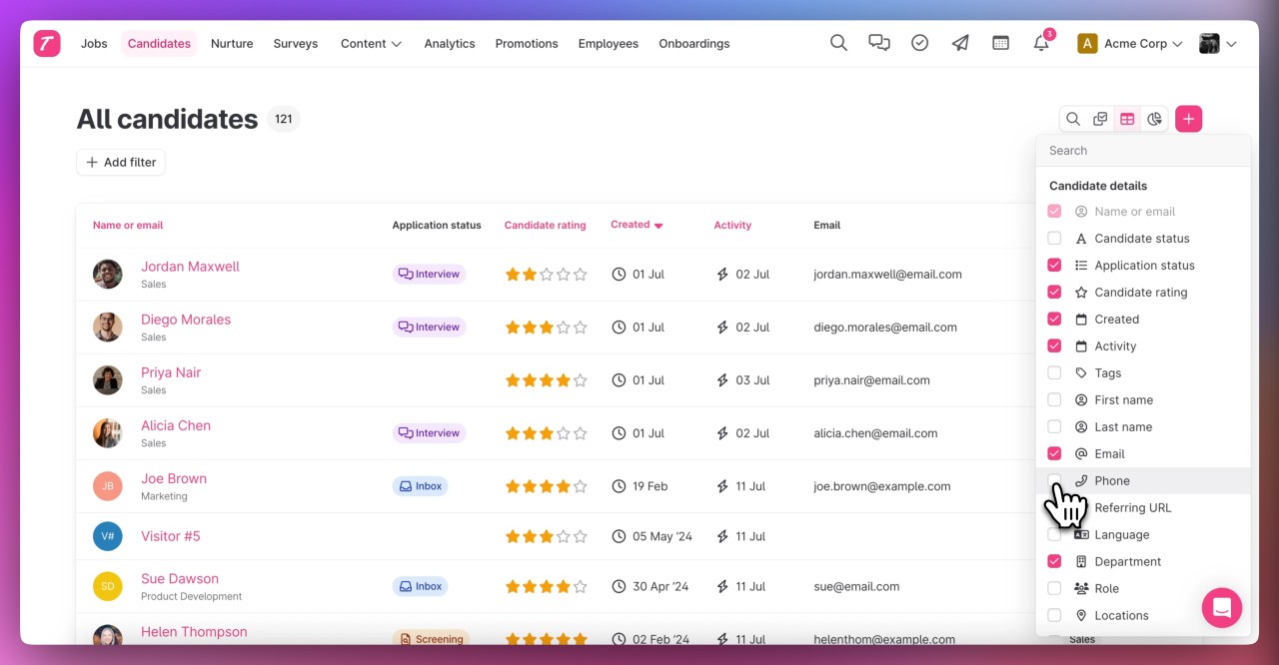1279x665 pixels.
Task: Click the pink plus add candidate button
Action: 1188,119
